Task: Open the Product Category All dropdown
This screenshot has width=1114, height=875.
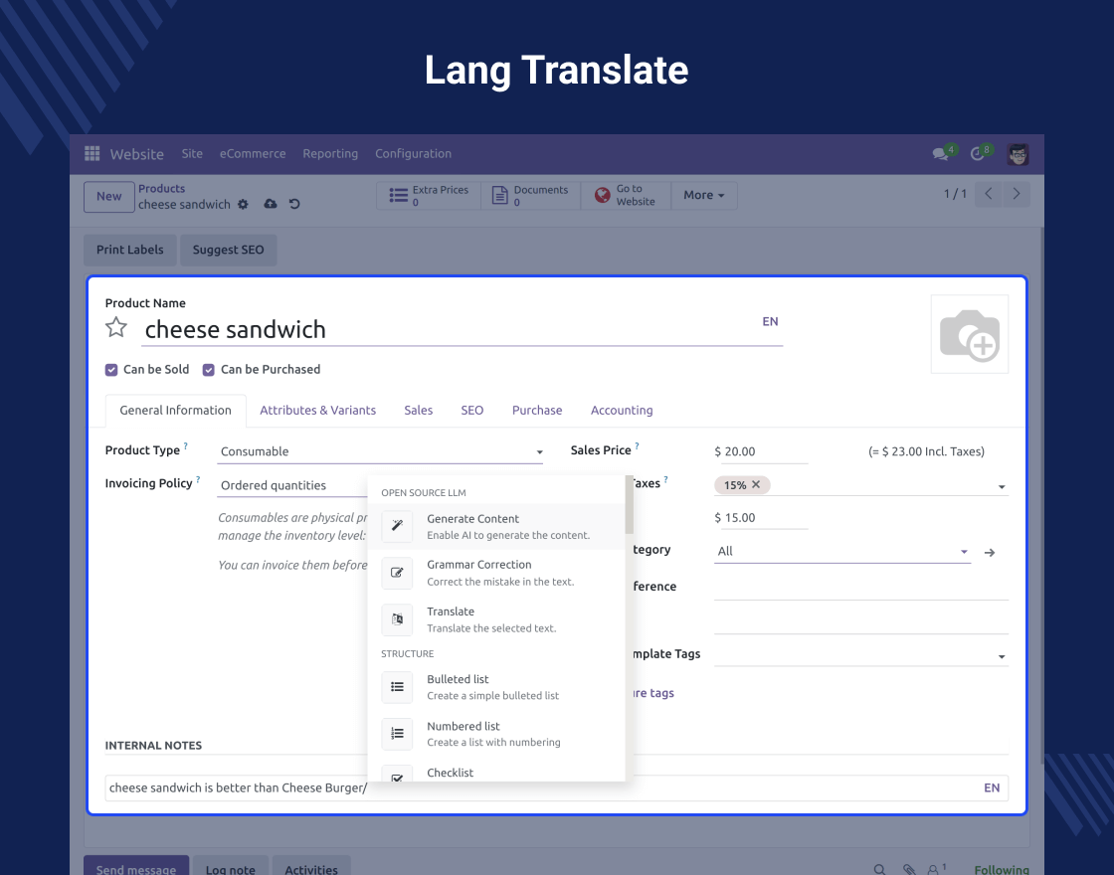Action: 841,551
